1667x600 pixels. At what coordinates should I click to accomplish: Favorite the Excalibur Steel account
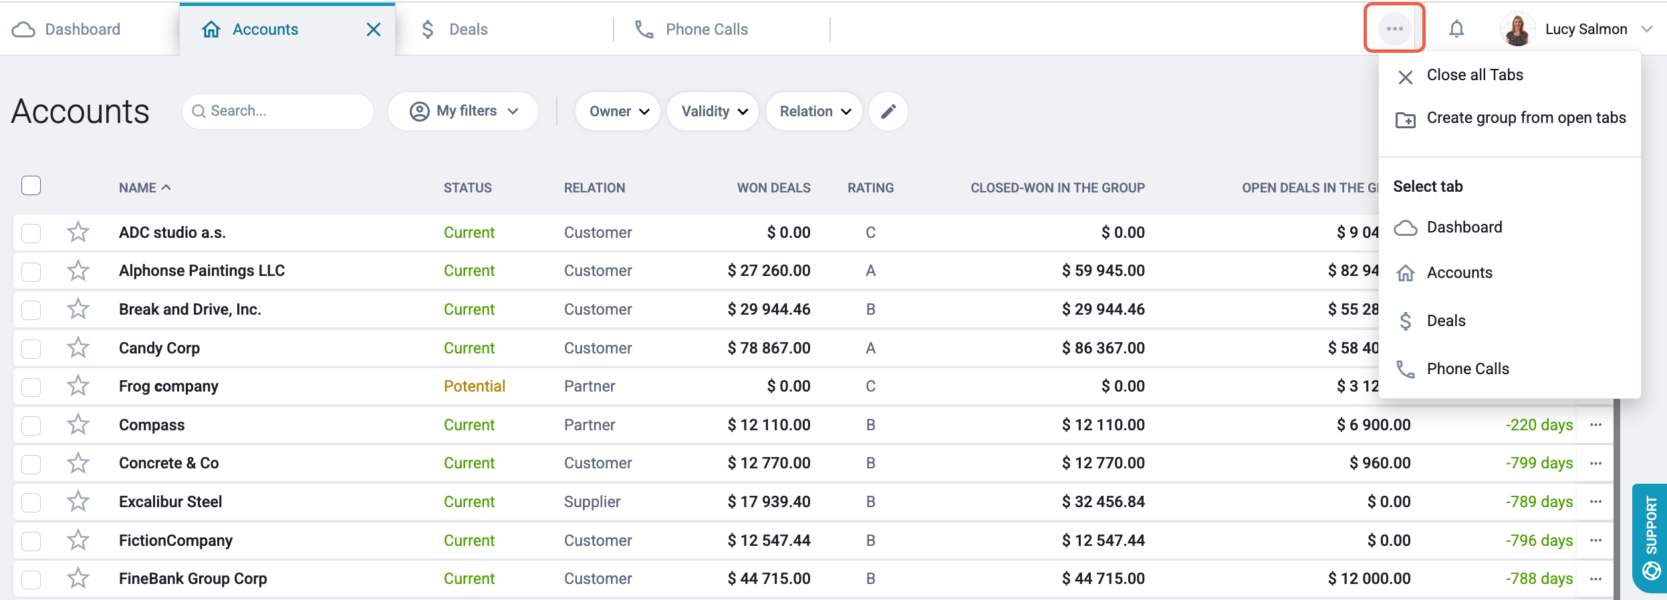(78, 501)
